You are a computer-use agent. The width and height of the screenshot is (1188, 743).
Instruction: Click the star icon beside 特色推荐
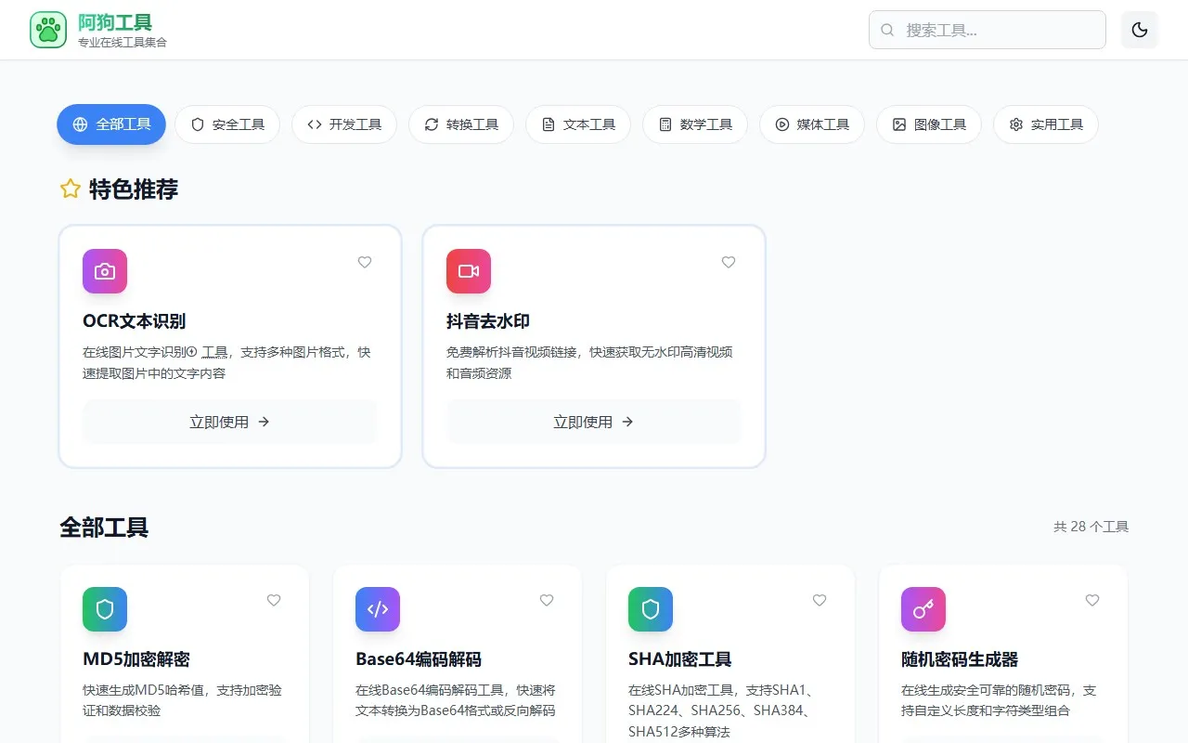click(x=70, y=189)
